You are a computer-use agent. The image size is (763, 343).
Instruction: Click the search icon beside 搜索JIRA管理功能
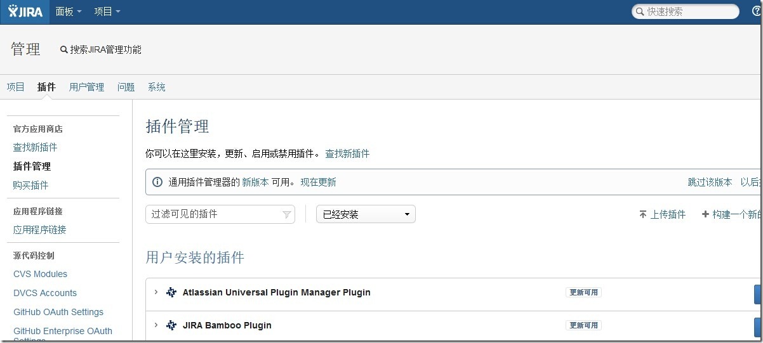click(x=64, y=49)
